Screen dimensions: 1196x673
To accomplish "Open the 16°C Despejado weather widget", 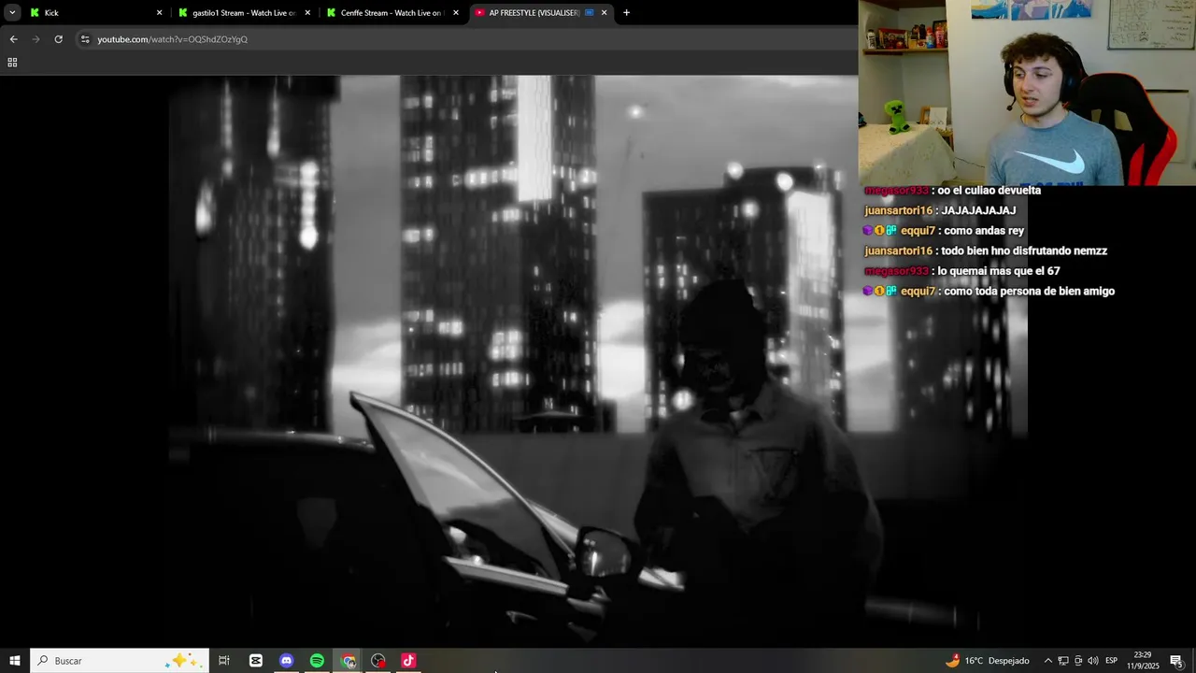I will click(987, 661).
